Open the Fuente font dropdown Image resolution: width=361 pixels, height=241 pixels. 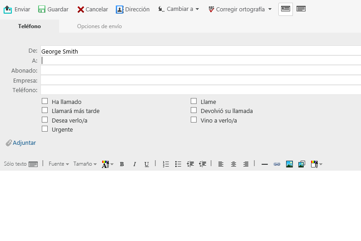point(59,164)
